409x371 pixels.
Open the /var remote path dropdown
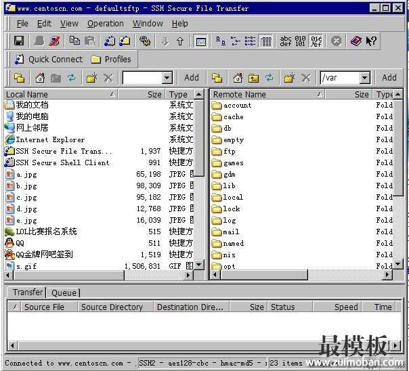[x=365, y=78]
